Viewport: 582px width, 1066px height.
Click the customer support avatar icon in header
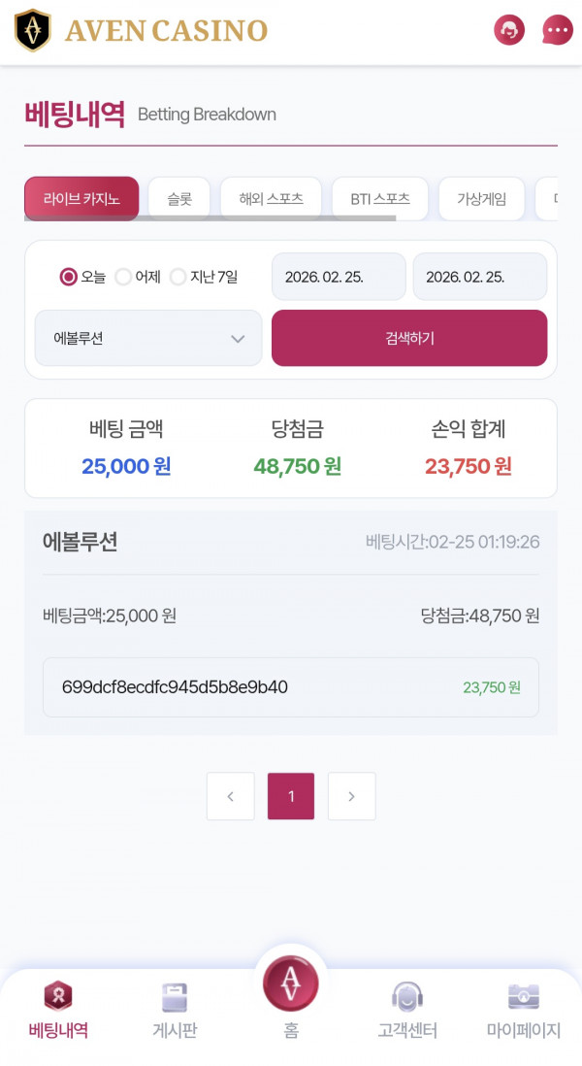(508, 30)
